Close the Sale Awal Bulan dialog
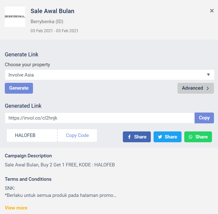 pos(212,11)
